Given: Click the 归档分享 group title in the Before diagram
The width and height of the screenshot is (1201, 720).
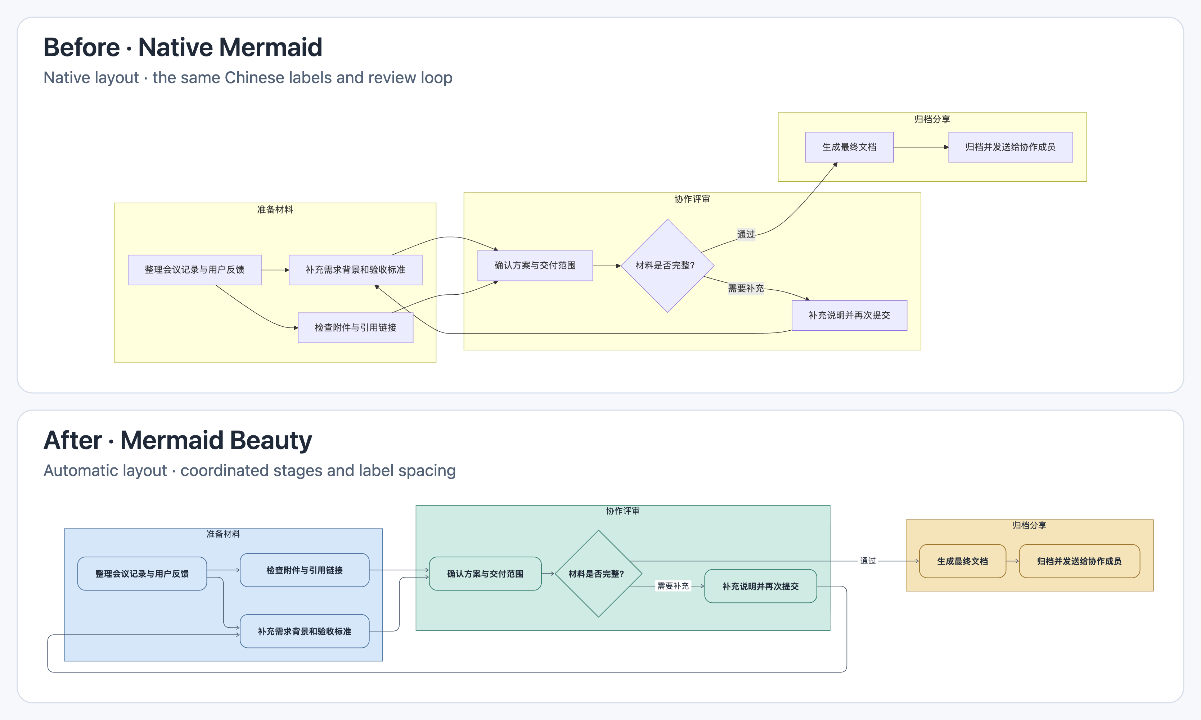Looking at the screenshot, I should coord(932,119).
